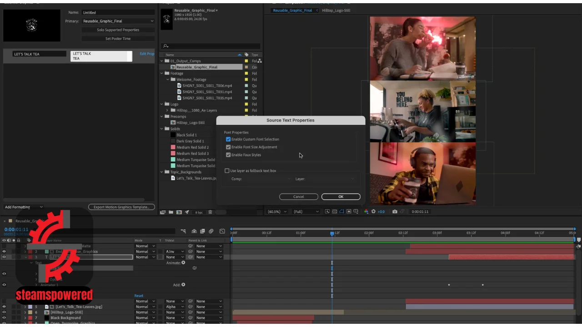Open the Alpha track matte dropdown

pos(175,307)
